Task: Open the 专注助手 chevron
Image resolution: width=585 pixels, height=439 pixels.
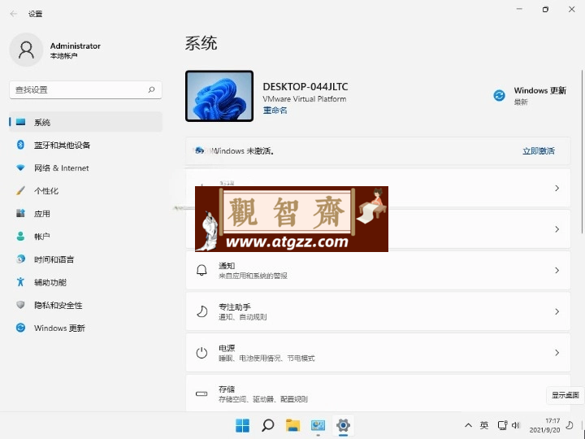Action: click(557, 311)
